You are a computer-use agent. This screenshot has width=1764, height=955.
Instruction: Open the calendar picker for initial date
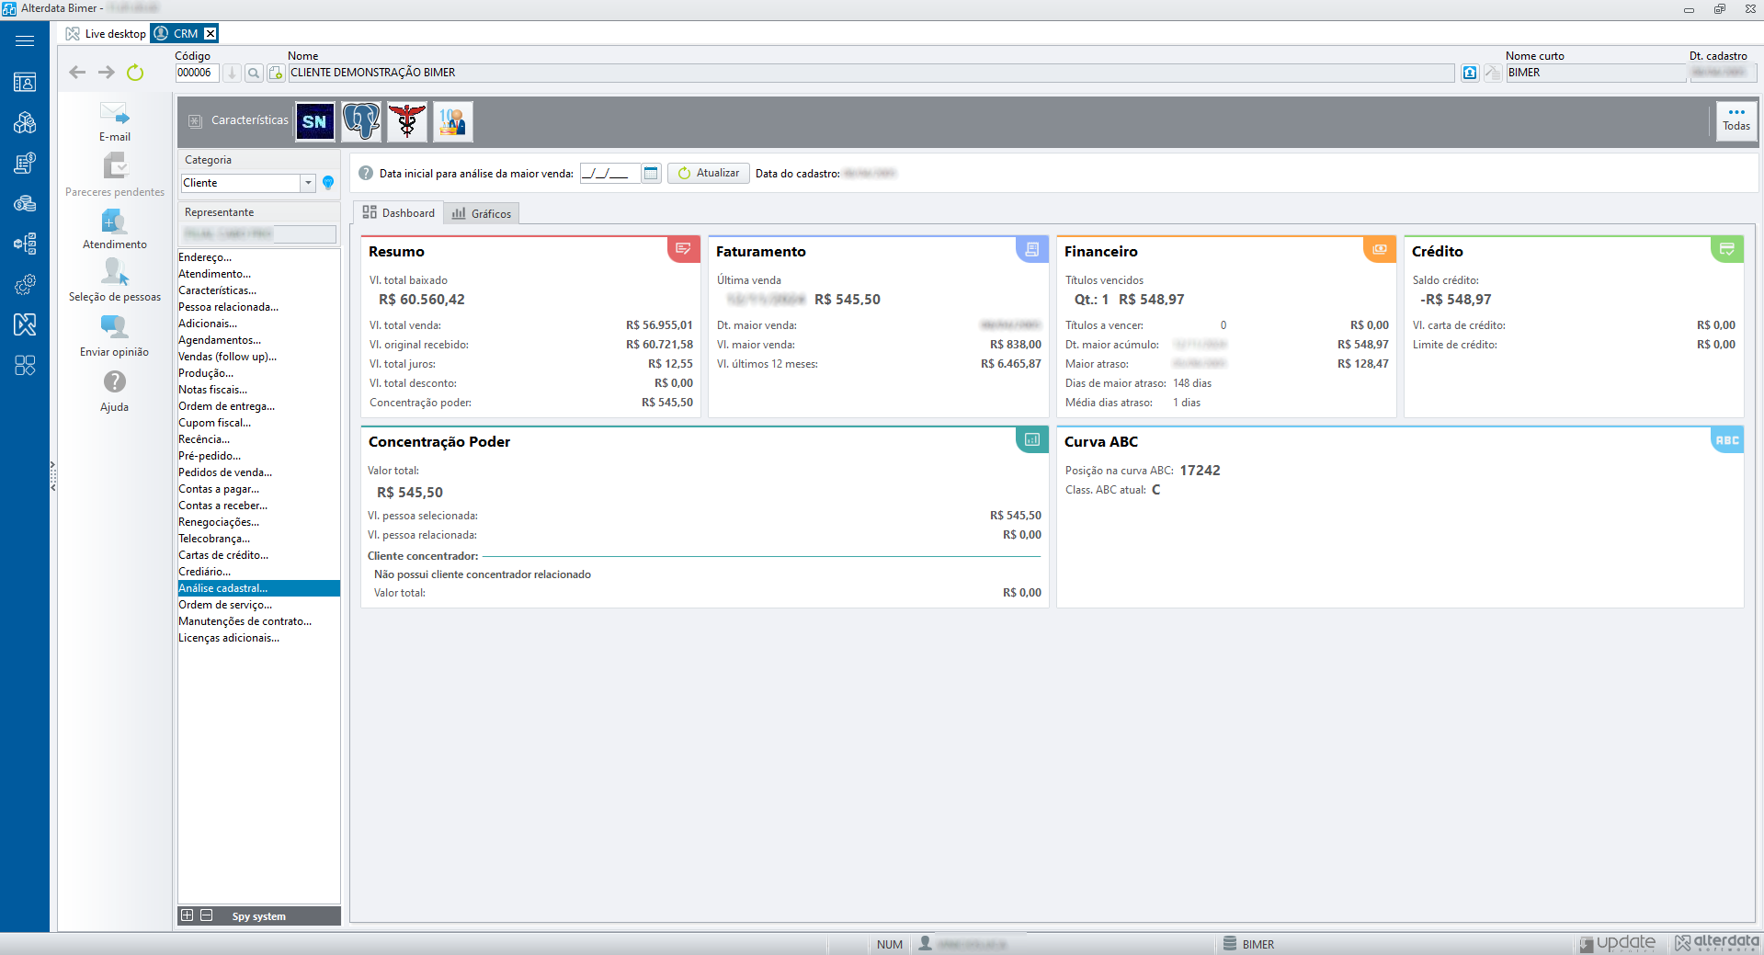[x=651, y=174]
